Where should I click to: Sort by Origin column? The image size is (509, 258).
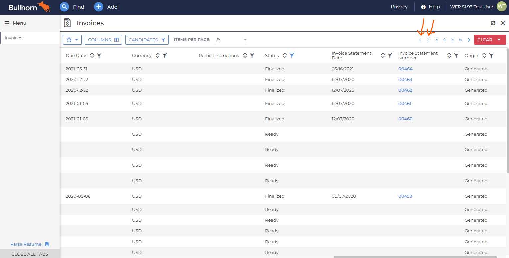coord(484,55)
